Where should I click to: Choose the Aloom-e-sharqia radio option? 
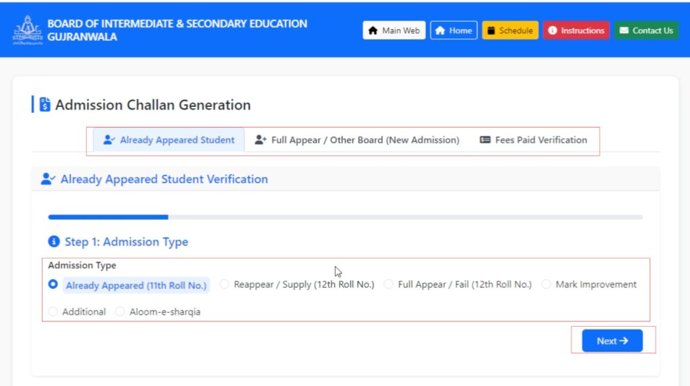[120, 312]
